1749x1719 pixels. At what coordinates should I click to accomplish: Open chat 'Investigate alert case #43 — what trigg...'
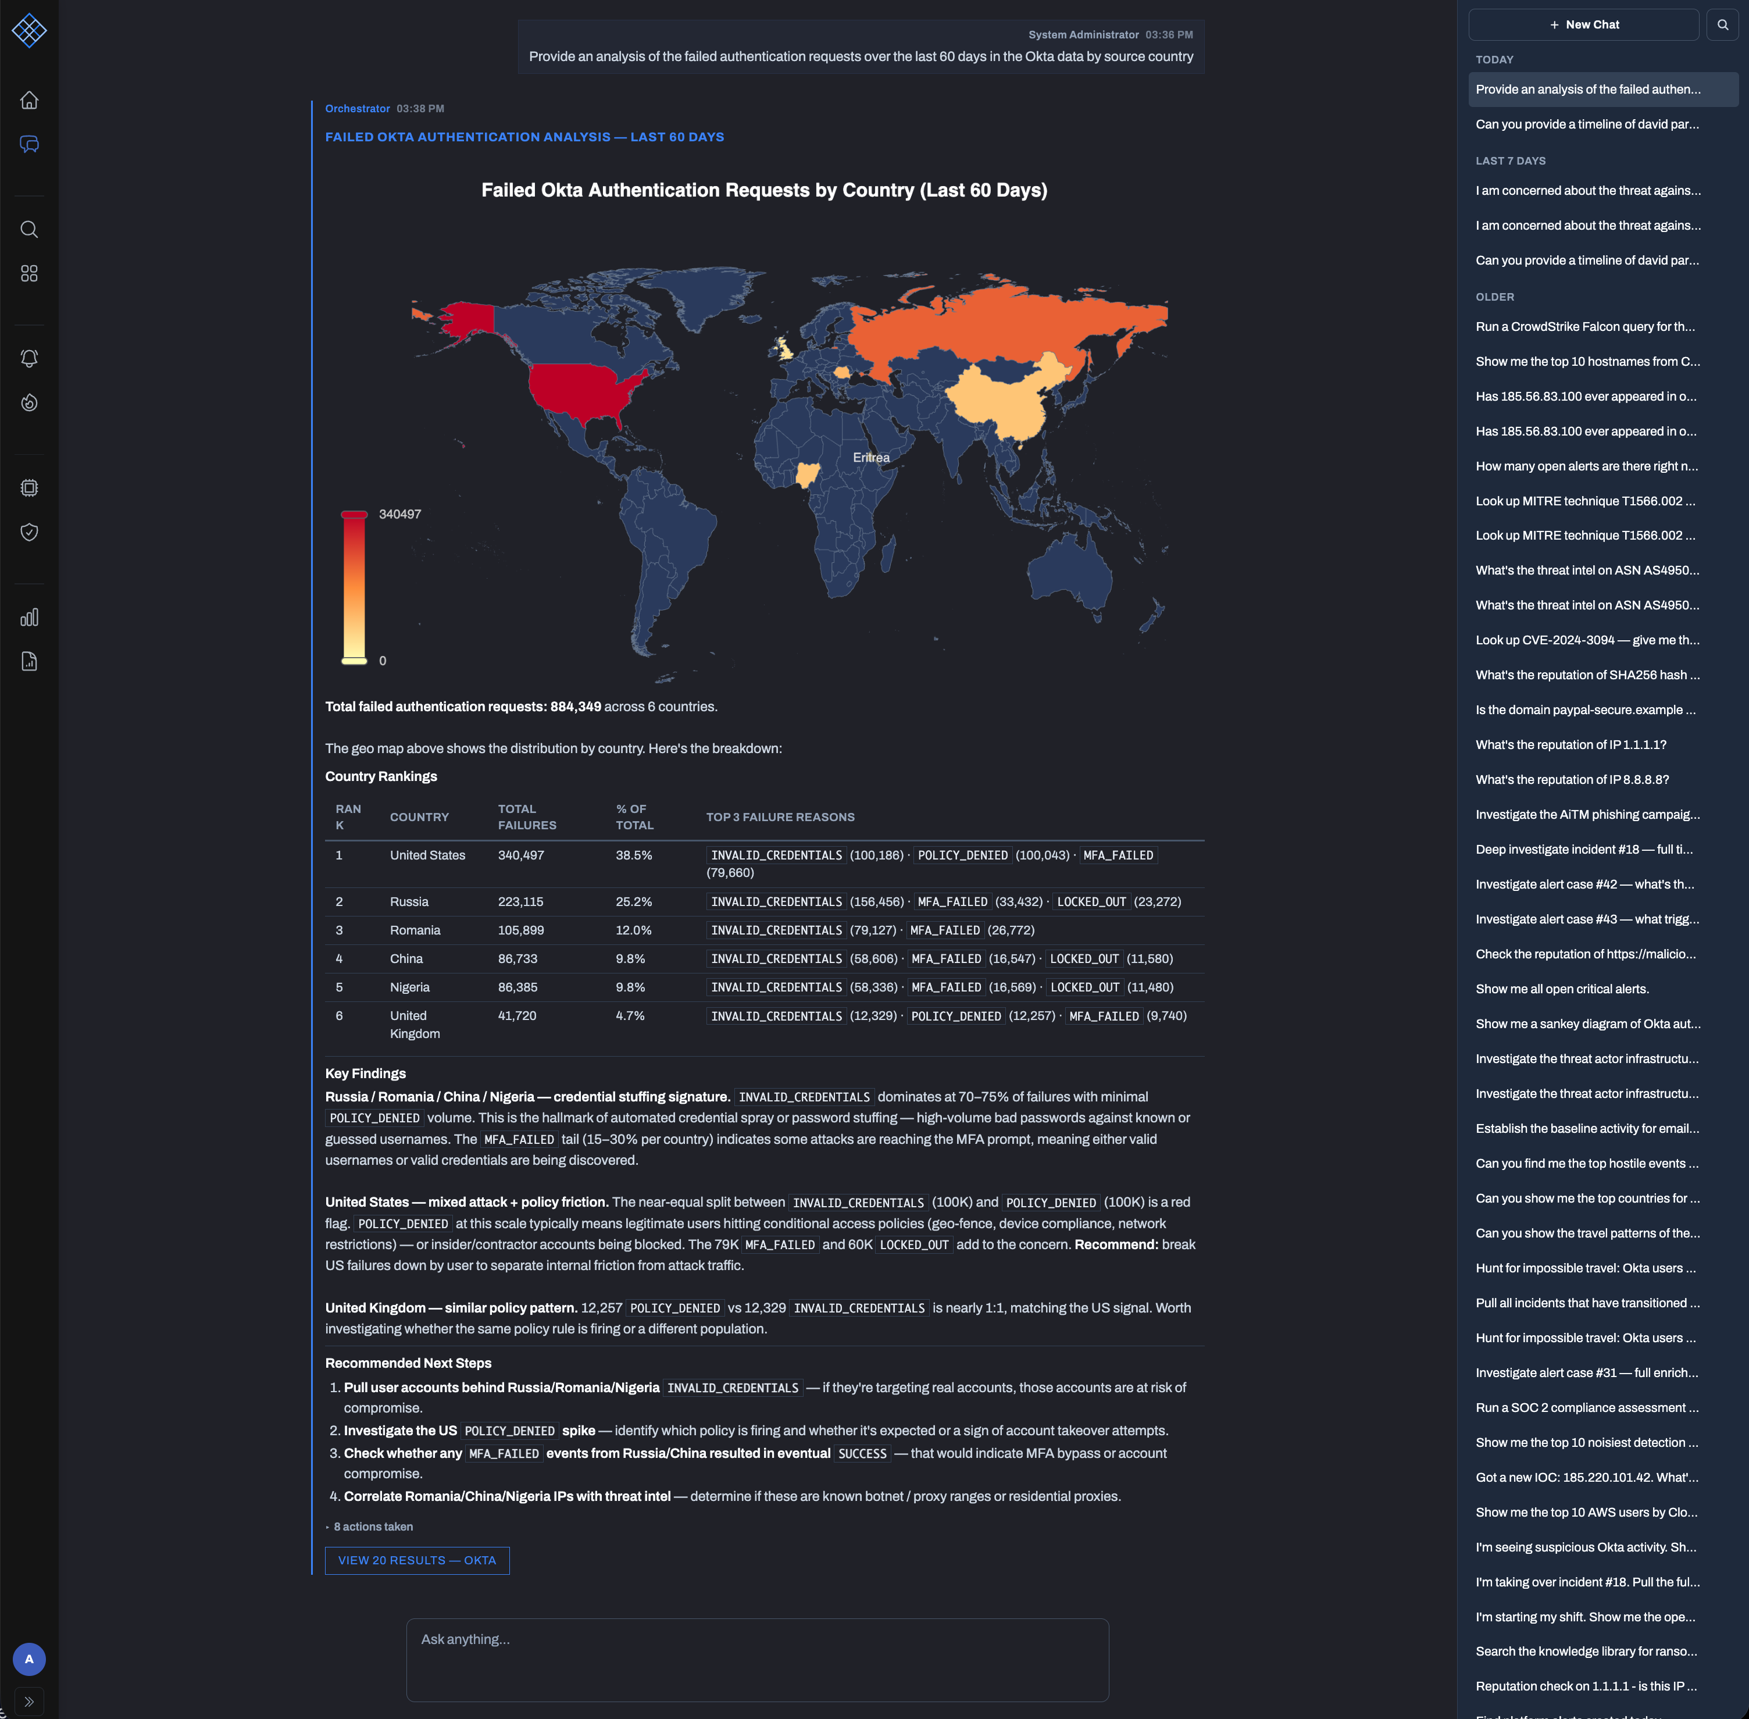click(x=1603, y=920)
